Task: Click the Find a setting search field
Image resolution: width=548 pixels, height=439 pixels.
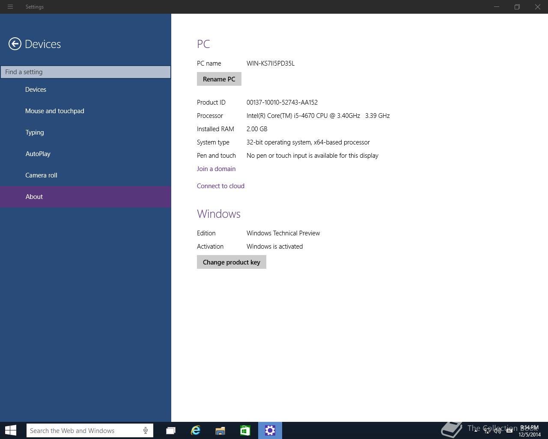Action: 86,72
